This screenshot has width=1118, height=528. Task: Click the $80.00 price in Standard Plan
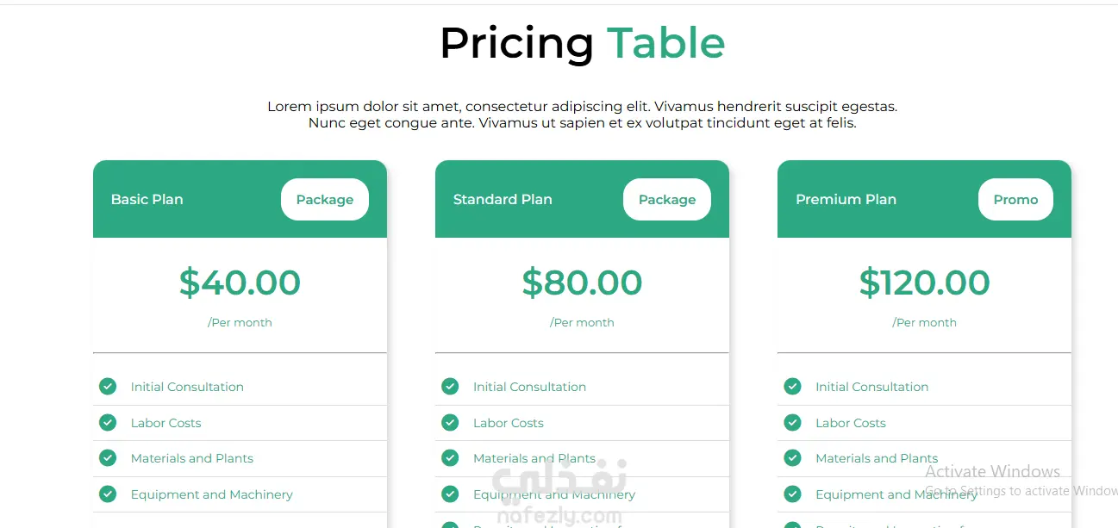(x=582, y=283)
